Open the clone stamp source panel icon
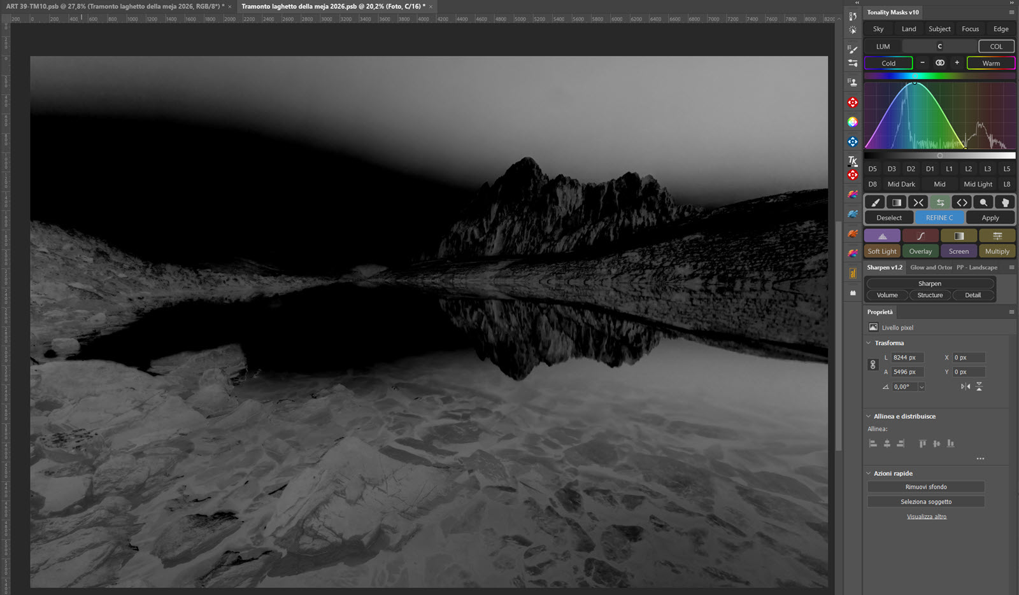1019x595 pixels. [x=853, y=82]
